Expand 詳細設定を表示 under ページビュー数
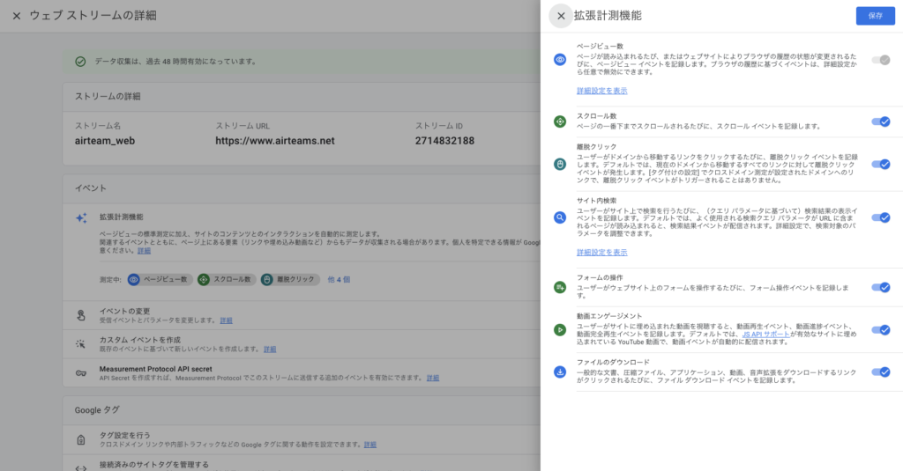The width and height of the screenshot is (903, 471). [601, 91]
